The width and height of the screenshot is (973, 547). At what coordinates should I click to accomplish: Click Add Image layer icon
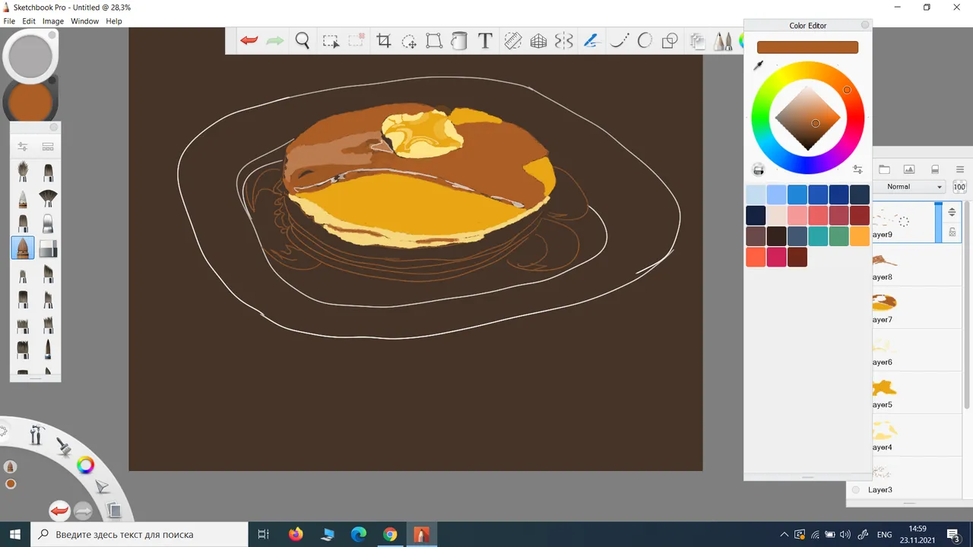tap(909, 169)
